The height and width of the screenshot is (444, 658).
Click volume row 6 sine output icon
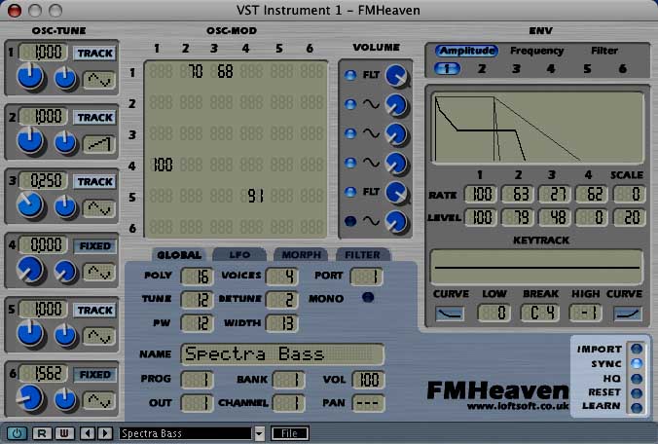(x=371, y=221)
